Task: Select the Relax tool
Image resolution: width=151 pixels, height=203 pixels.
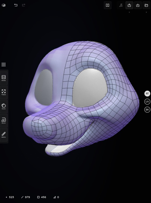Action: 4,121
